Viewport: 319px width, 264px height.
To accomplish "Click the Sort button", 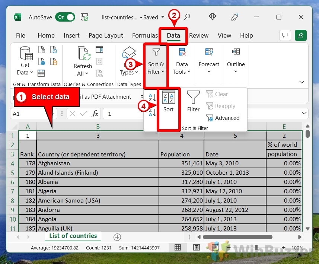I will click(x=169, y=101).
